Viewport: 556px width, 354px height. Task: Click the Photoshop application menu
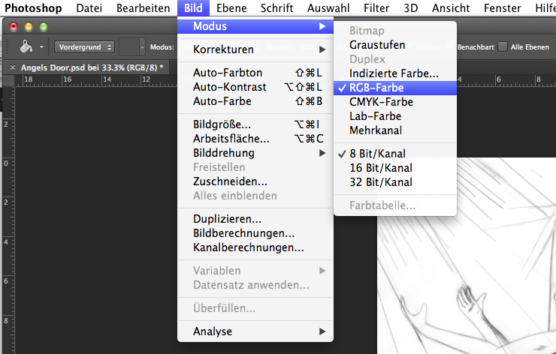coord(33,7)
